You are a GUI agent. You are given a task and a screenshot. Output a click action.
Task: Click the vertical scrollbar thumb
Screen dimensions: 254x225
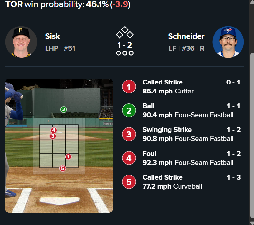point(251,134)
